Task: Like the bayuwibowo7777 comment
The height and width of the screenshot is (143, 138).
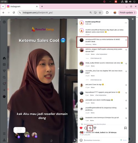Action: coord(126,93)
